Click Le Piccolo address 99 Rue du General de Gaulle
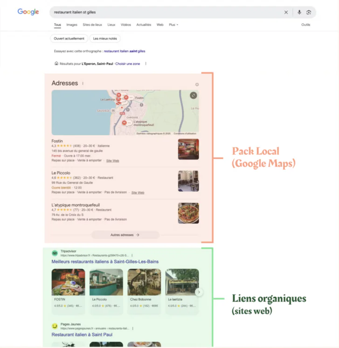This screenshot has height=348, width=339. pyautogui.click(x=72, y=183)
